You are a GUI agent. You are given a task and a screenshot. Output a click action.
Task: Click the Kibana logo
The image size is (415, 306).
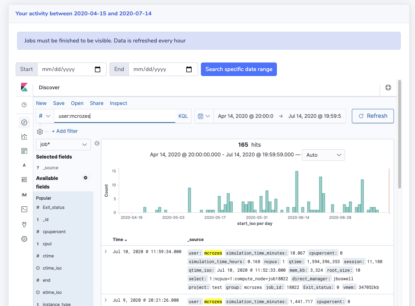24,87
